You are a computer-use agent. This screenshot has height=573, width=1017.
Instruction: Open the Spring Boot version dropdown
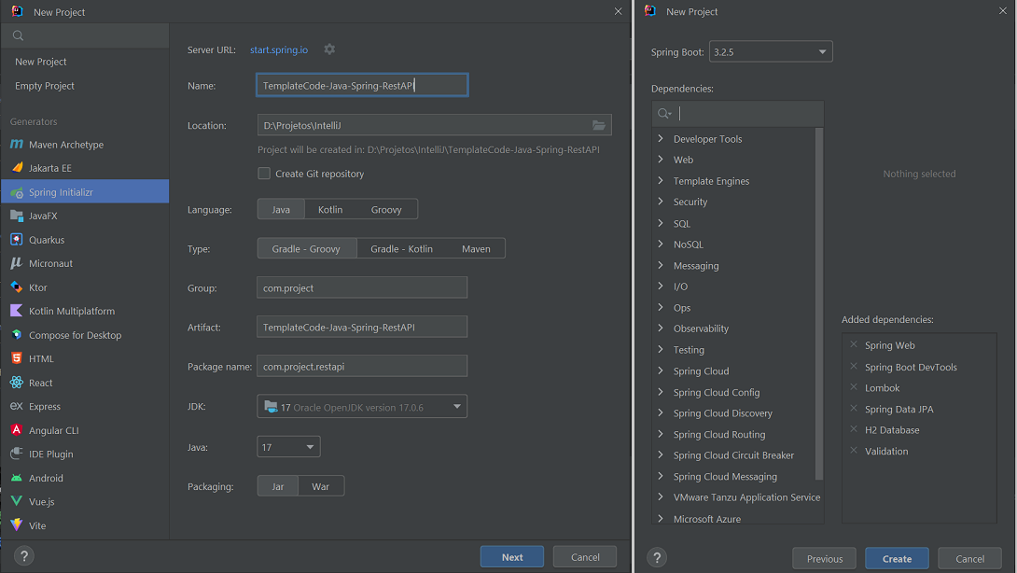771,51
